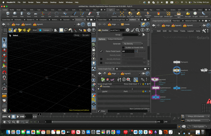Image resolution: width=211 pixels, height=136 pixels.
Task: Switch to the Material Palette tab
Action: pos(191,21)
